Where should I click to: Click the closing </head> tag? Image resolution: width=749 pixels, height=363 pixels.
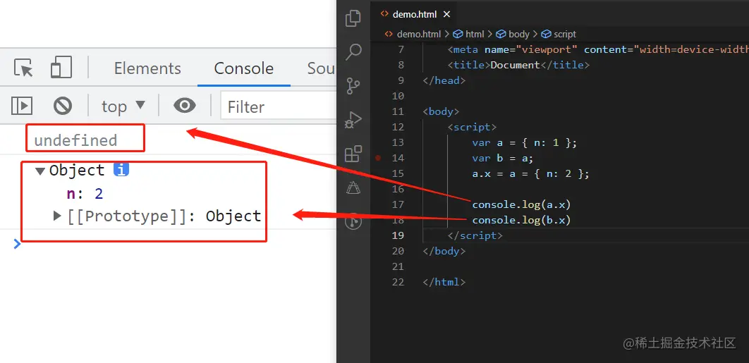[x=444, y=80]
